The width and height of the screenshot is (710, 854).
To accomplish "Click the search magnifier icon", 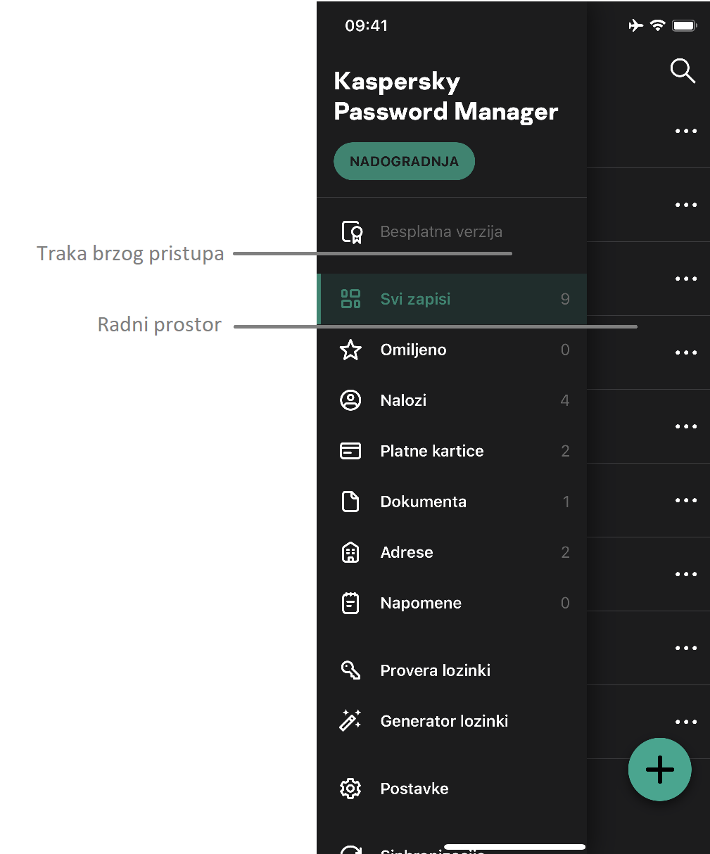I will [x=682, y=71].
